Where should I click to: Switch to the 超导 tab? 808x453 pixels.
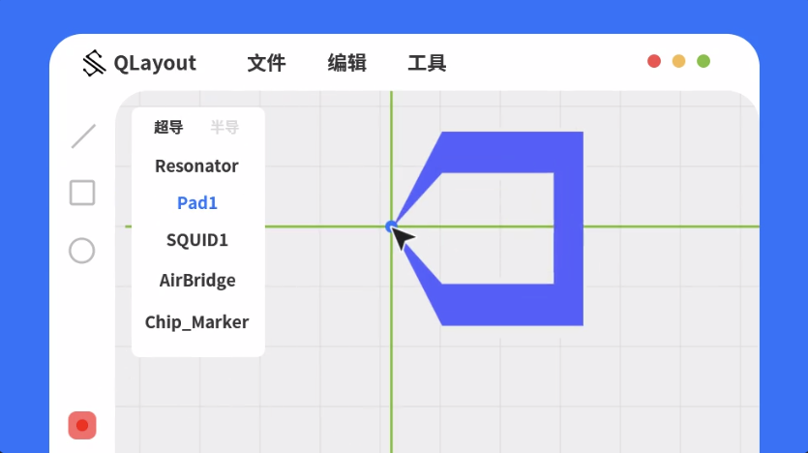pos(168,127)
